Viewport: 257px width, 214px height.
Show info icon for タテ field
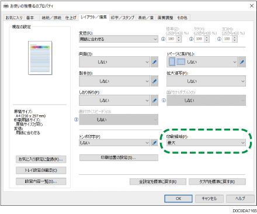point(191,39)
